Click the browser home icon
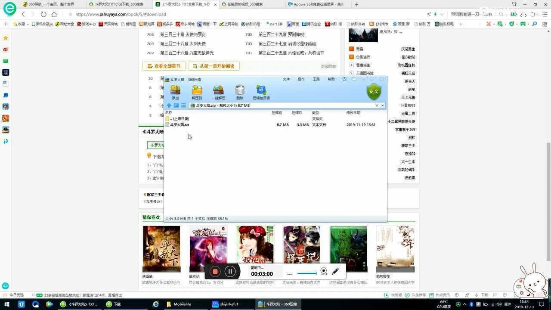Image resolution: width=551 pixels, height=310 pixels. (x=54, y=14)
